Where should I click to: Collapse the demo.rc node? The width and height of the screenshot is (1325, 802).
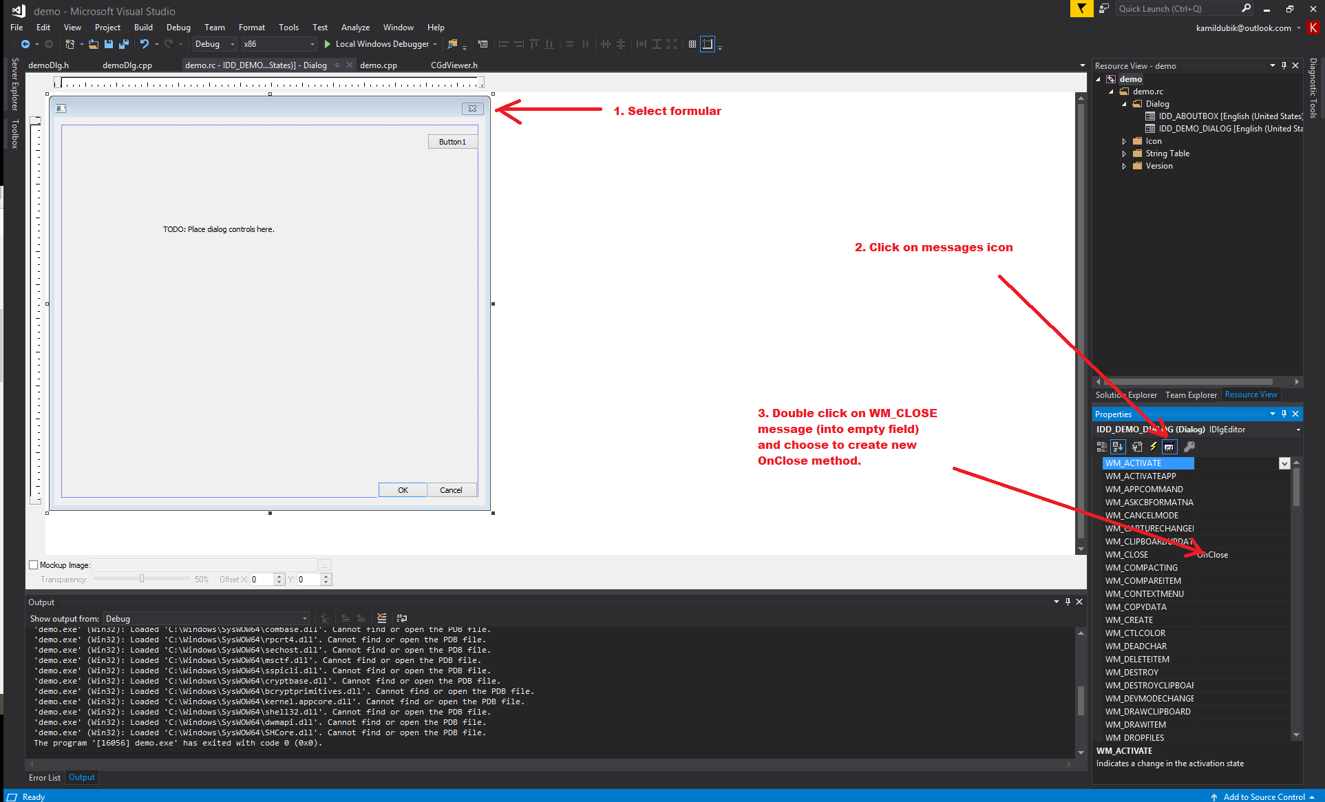tap(1111, 92)
